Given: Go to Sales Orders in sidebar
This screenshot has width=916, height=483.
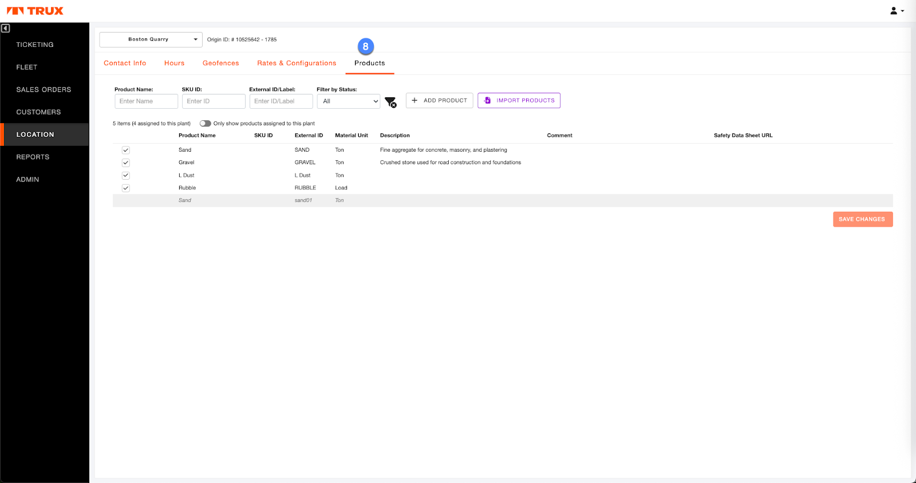Looking at the screenshot, I should point(44,90).
